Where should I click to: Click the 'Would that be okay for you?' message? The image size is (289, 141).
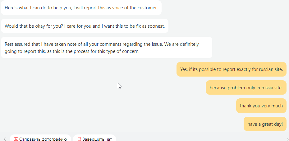(85, 26)
